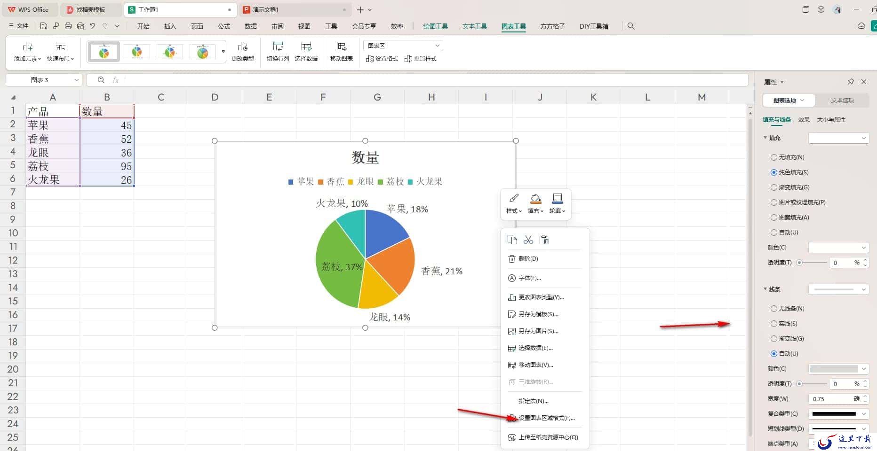Click the Fill bucket in mini toolbar
The width and height of the screenshot is (877, 451).
pos(535,199)
